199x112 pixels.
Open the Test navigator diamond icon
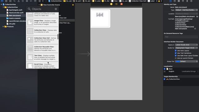pos(23,1)
